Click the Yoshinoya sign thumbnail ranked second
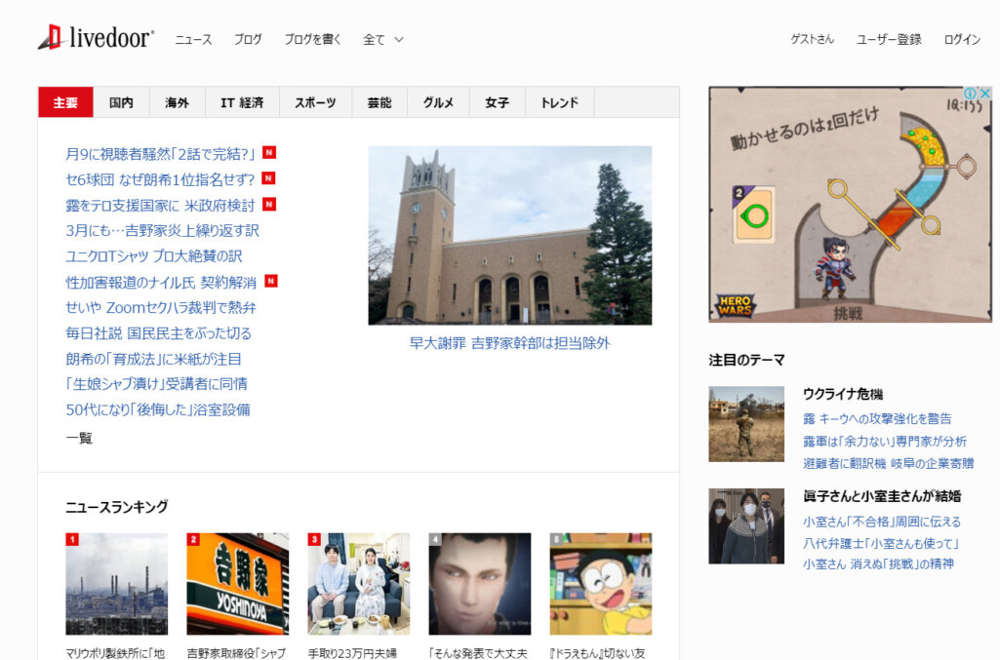The height and width of the screenshot is (660, 1000). pos(237,582)
